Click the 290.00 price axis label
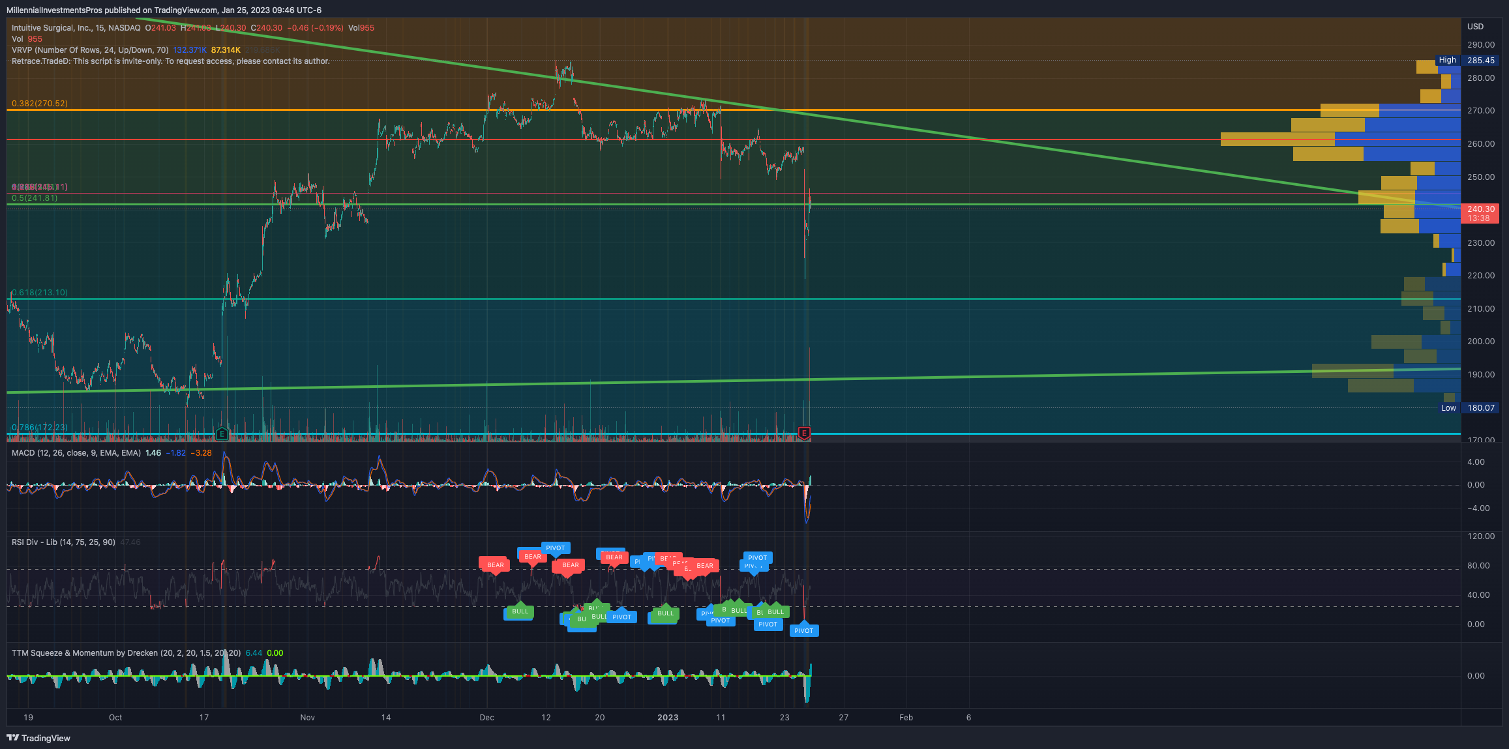Screen dimensions: 1509x749 [x=1481, y=44]
